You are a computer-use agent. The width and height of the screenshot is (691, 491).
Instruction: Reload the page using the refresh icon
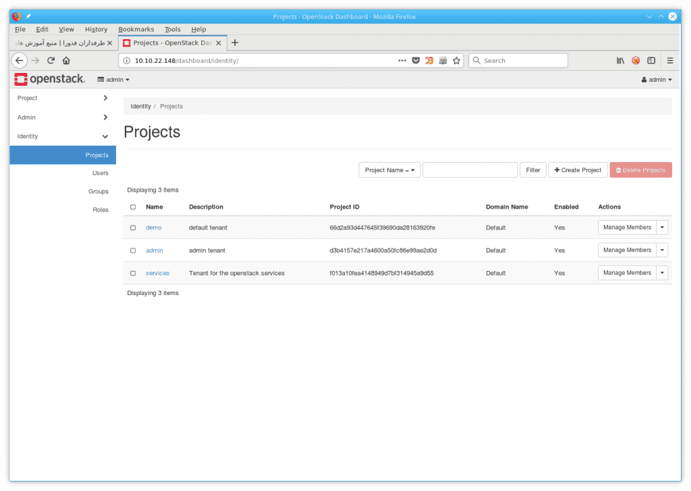click(51, 60)
